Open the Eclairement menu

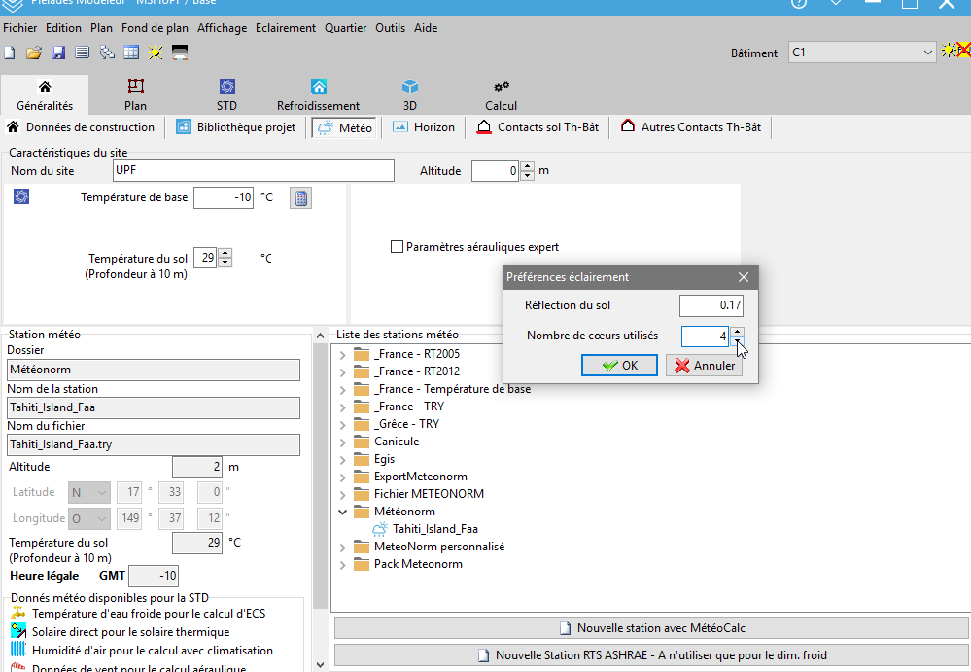click(x=286, y=28)
